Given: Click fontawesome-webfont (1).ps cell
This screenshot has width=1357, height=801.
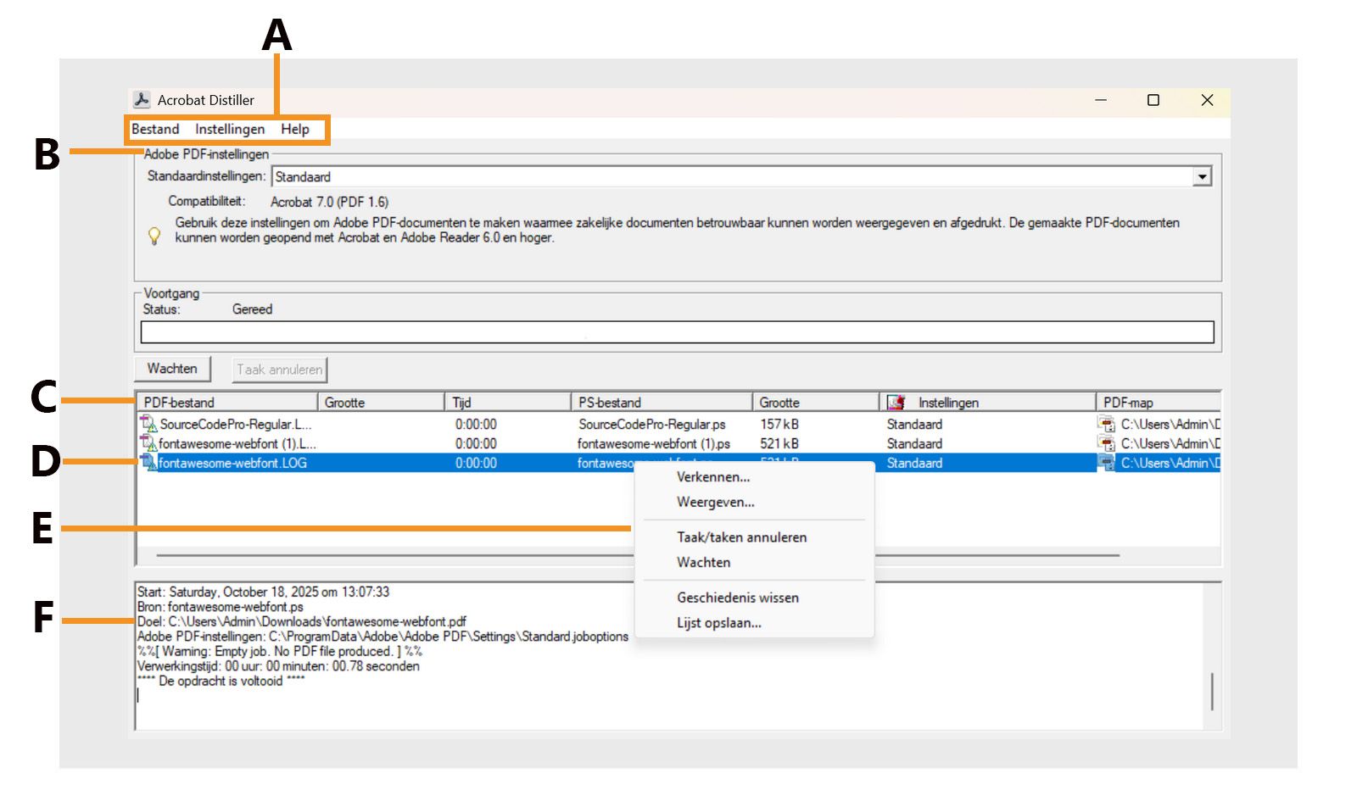Looking at the screenshot, I should pyautogui.click(x=653, y=443).
